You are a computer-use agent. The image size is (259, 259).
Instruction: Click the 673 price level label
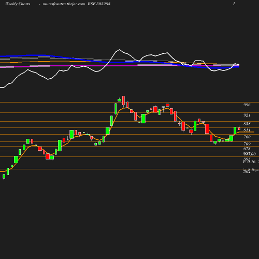click(x=247, y=149)
